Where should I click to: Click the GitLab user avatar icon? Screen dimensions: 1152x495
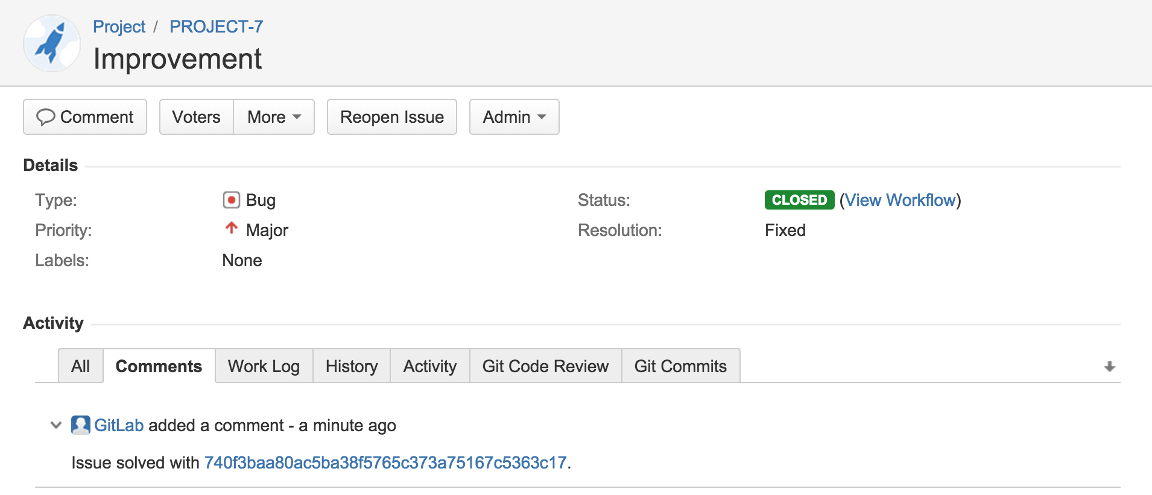point(81,425)
